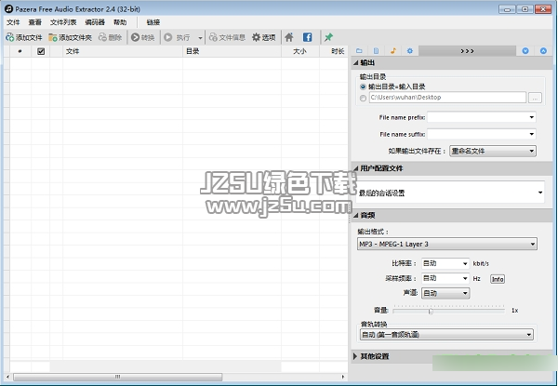
Task: Click the 音量 (volume) slider handle
Action: (431, 312)
